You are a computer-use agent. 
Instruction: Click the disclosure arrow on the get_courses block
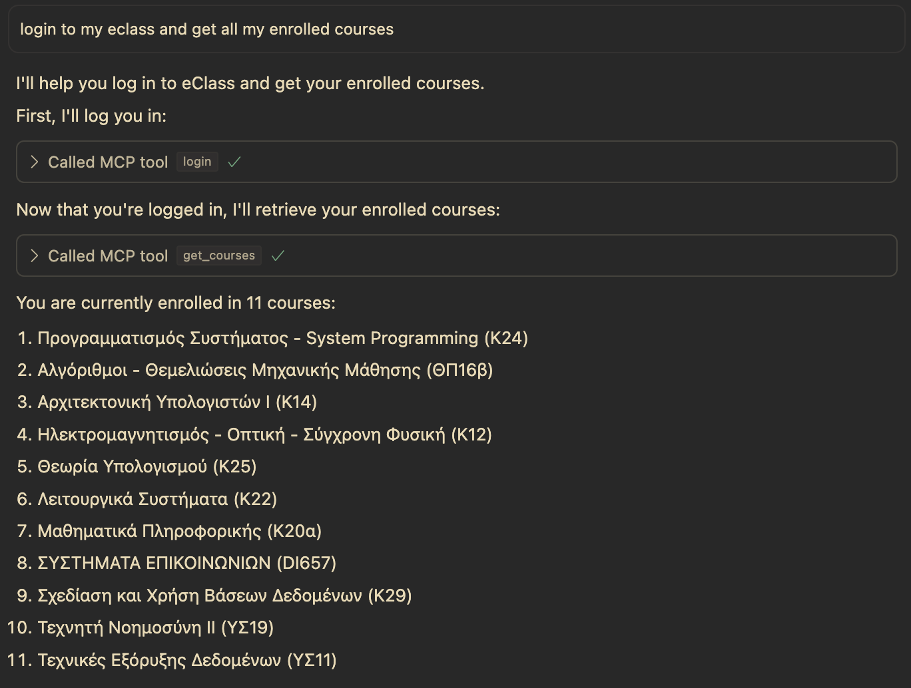34,256
